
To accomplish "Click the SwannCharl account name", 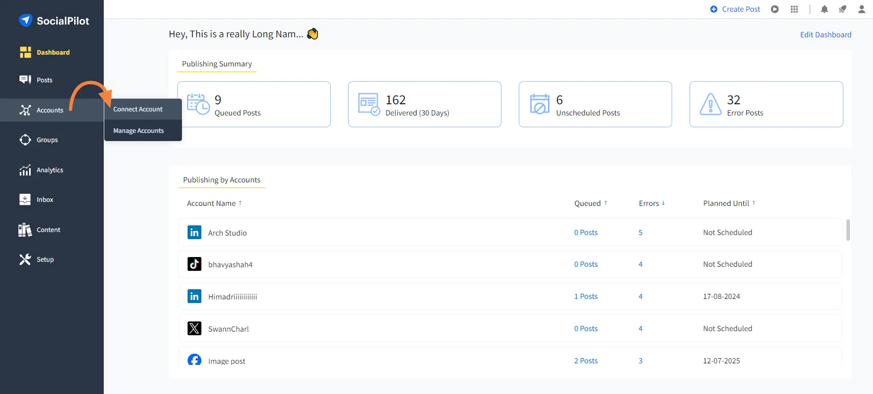I will [228, 329].
